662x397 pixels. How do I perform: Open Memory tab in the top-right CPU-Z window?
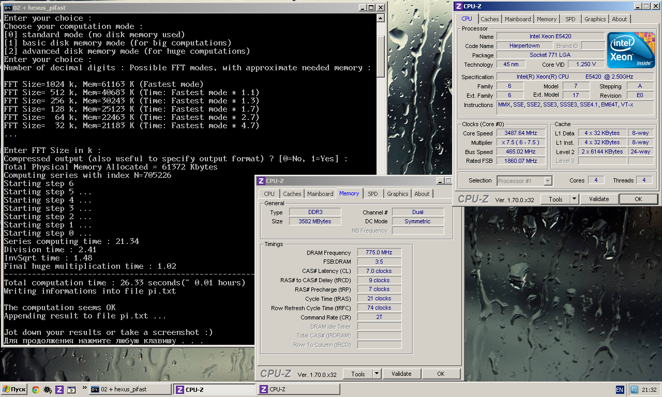(x=547, y=19)
